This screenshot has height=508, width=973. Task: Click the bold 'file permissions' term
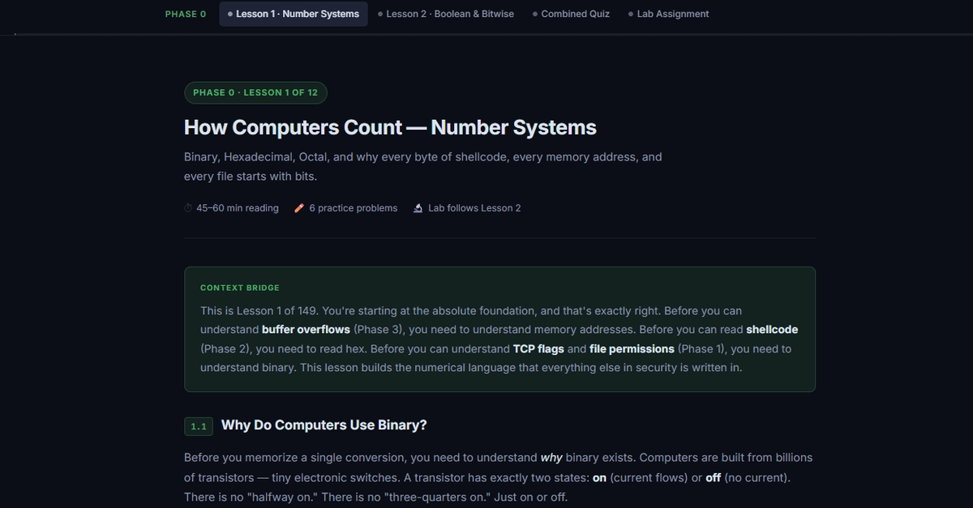pyautogui.click(x=632, y=349)
